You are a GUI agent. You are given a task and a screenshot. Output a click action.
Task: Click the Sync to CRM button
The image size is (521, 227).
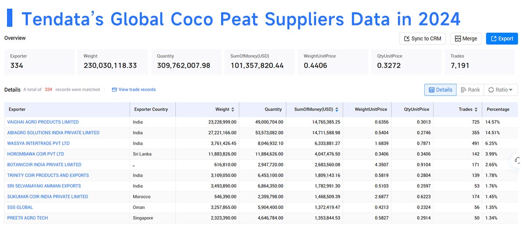click(x=422, y=39)
